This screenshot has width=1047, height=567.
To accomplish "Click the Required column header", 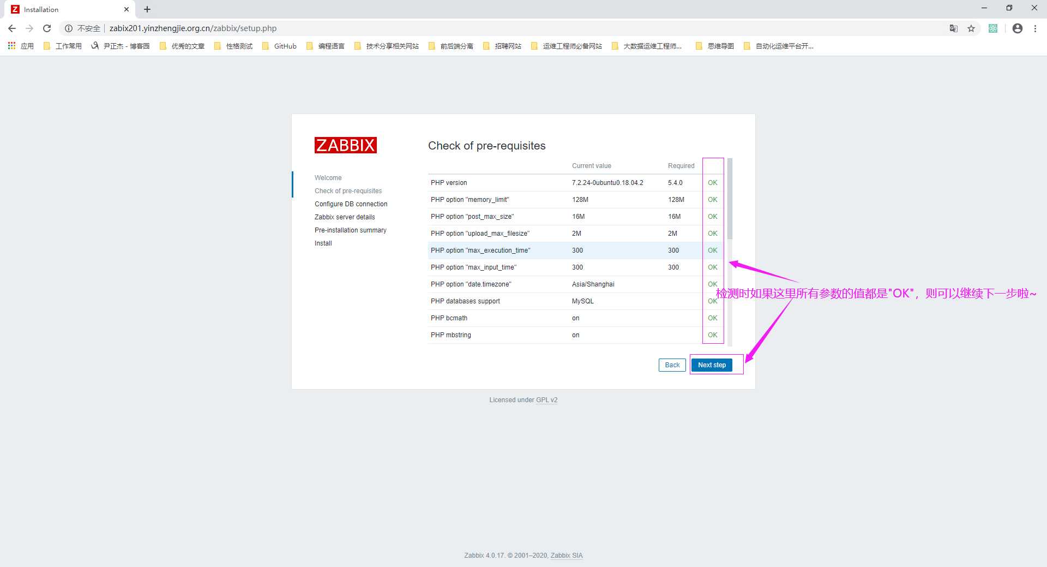I will tap(681, 166).
